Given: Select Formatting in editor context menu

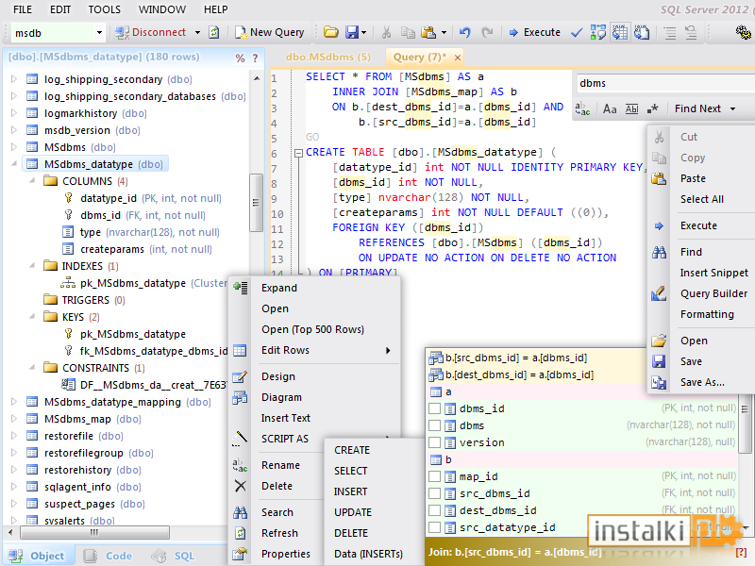Looking at the screenshot, I should 707,314.
